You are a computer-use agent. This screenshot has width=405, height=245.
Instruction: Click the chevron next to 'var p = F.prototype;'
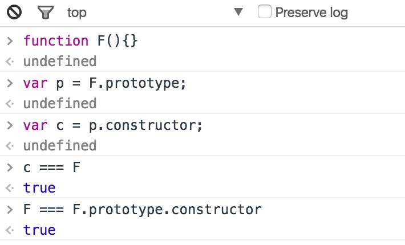click(10, 83)
